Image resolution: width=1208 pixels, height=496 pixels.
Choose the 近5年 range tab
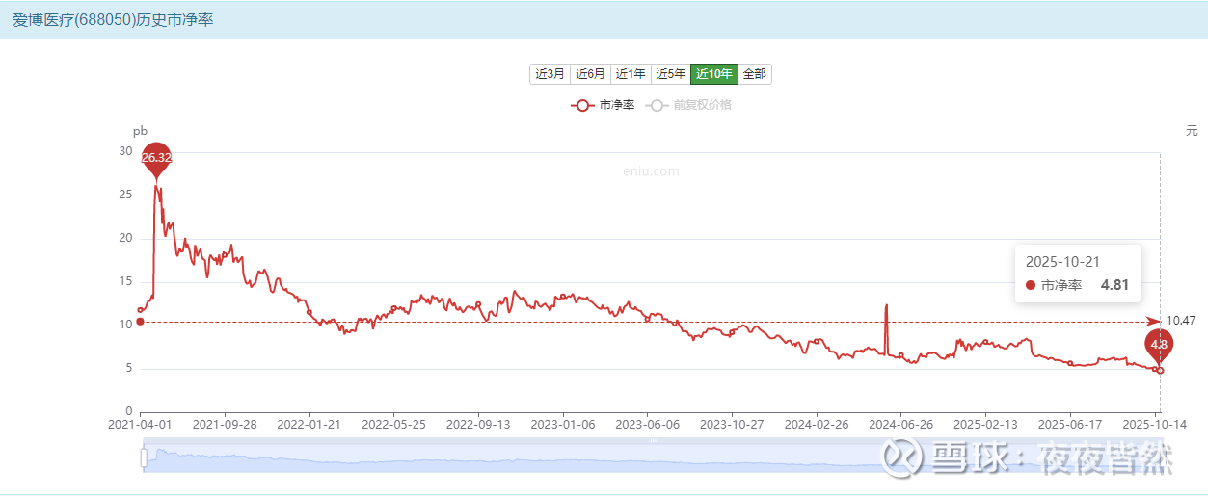(x=671, y=73)
